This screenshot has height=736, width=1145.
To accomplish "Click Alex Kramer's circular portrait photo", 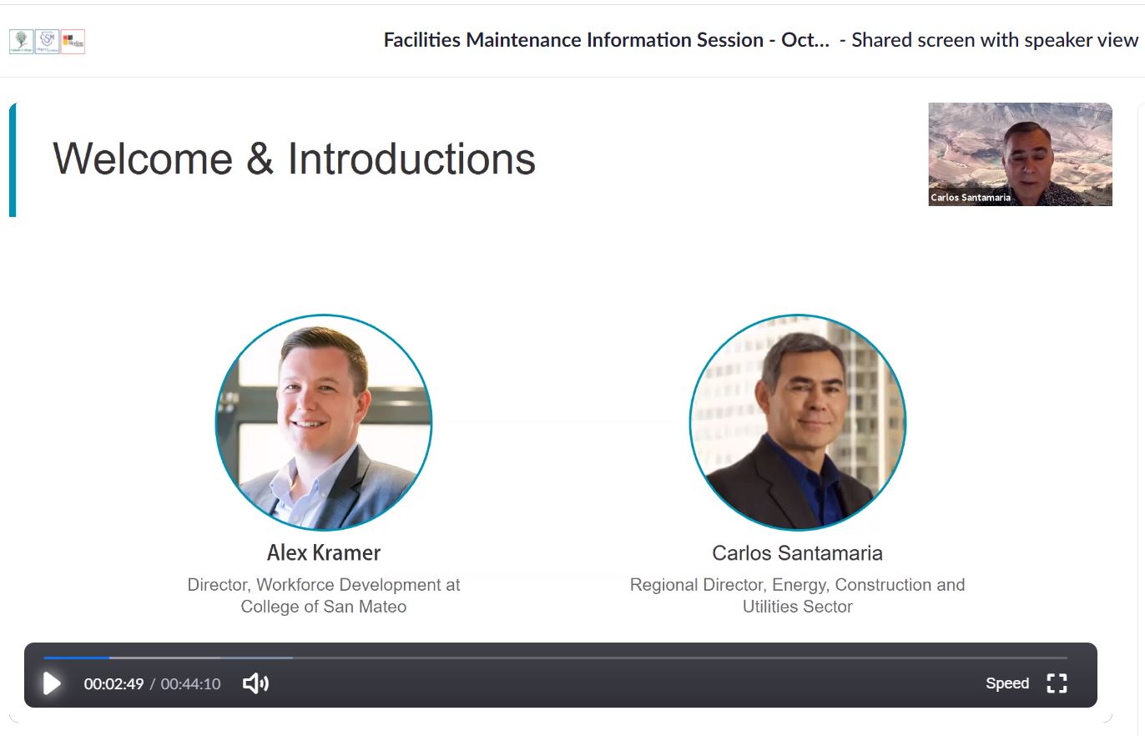I will pos(324,422).
